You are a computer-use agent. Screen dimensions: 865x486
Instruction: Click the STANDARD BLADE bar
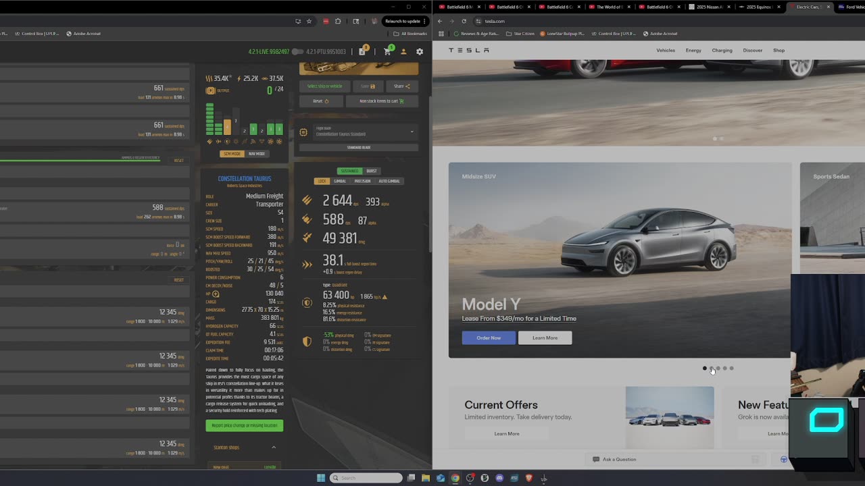[359, 148]
